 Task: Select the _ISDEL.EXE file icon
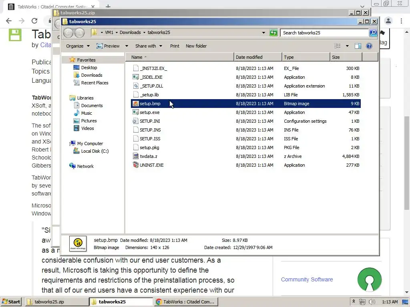tap(135, 77)
